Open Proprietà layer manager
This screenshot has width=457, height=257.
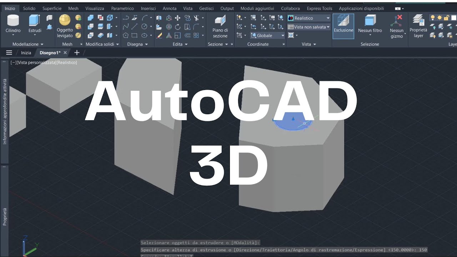tap(418, 26)
